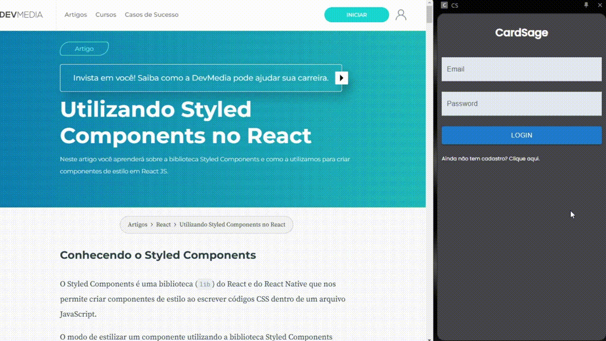Open the Cursos menu item
Viewport: 606px width, 341px height.
[x=106, y=15]
